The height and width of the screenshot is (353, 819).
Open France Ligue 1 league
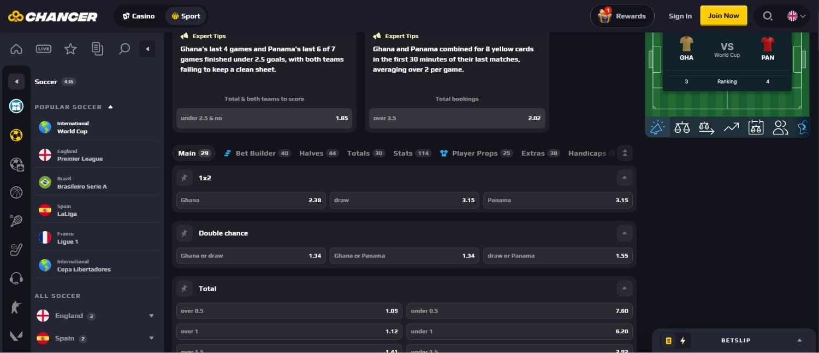[x=97, y=238]
